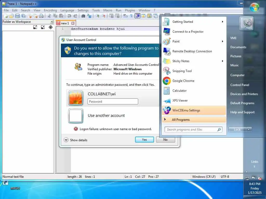Undo the last edit via toolbar

[69, 16]
